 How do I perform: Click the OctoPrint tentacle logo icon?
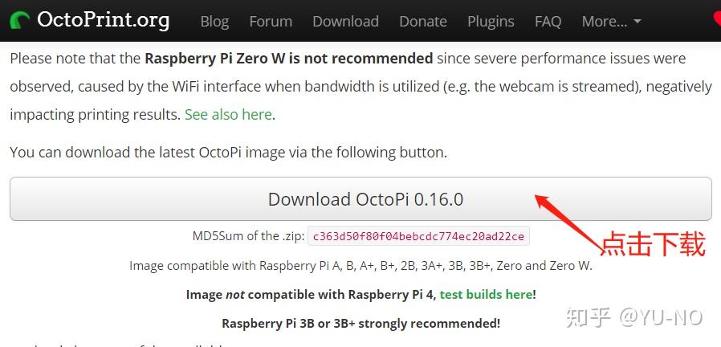[x=19, y=21]
